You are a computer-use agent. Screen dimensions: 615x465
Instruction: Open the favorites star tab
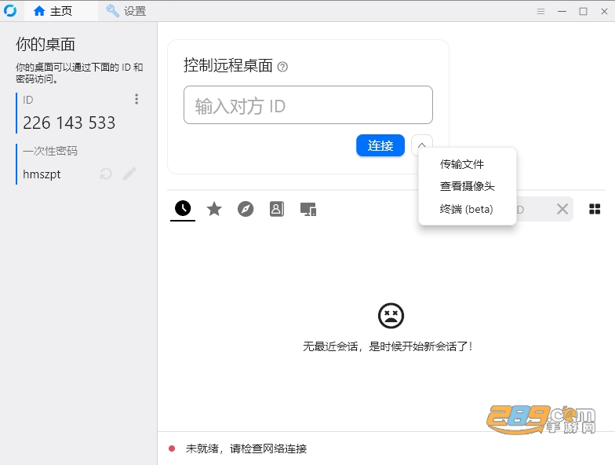(214, 209)
